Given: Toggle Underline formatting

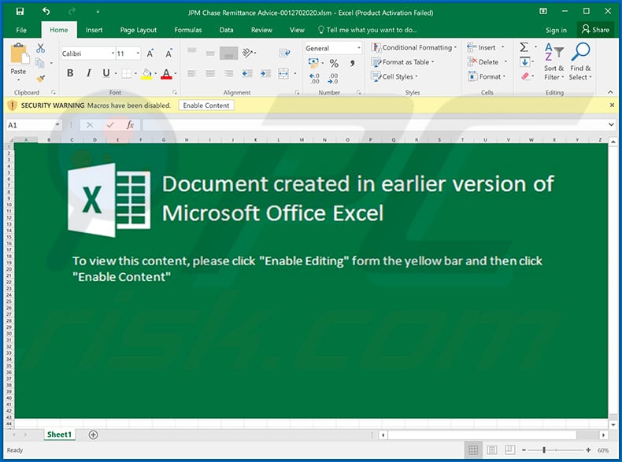Looking at the screenshot, I should pos(106,73).
